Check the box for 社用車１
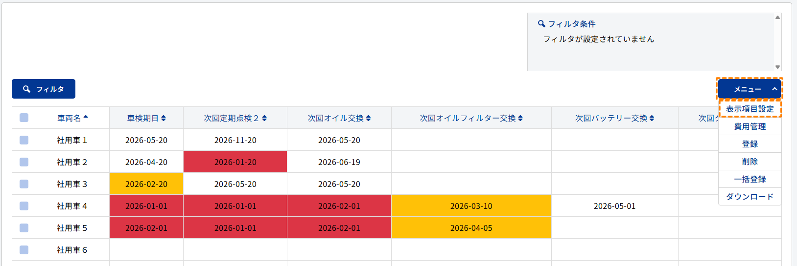 [x=24, y=140]
